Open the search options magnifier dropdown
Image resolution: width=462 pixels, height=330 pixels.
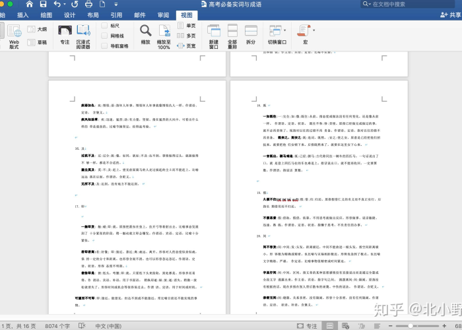click(367, 4)
